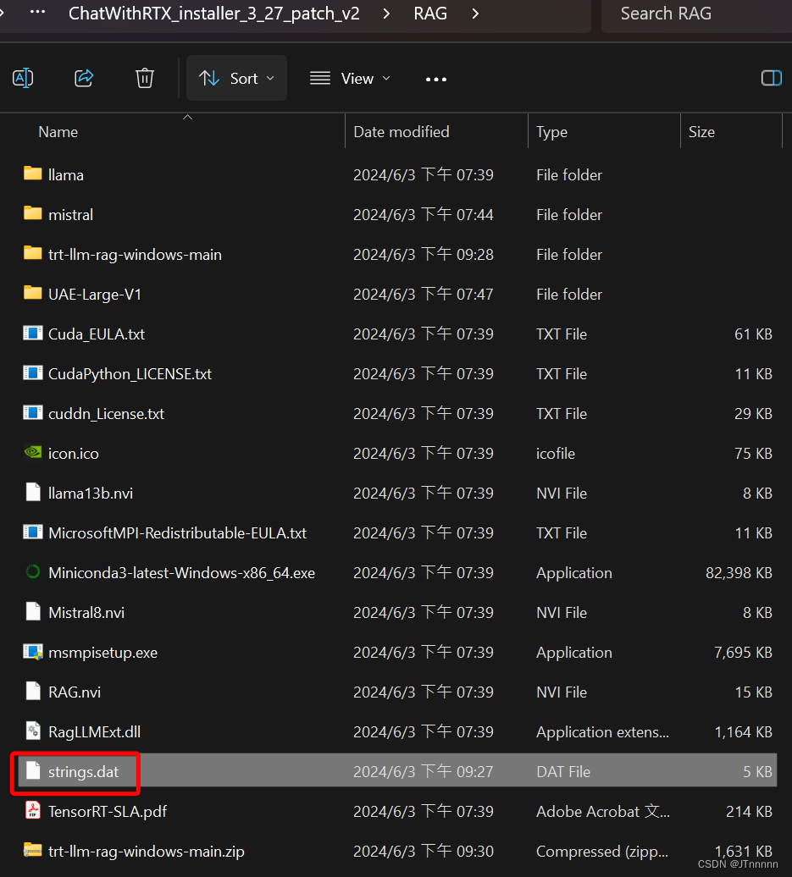The height and width of the screenshot is (877, 792).
Task: Select trt-llm-rag-windows-main.zip filename
Action: click(x=146, y=852)
